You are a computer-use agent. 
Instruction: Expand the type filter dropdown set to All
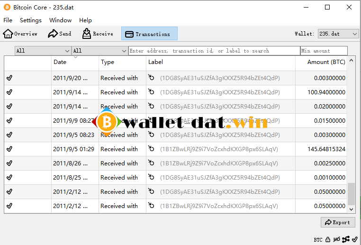pos(99,51)
